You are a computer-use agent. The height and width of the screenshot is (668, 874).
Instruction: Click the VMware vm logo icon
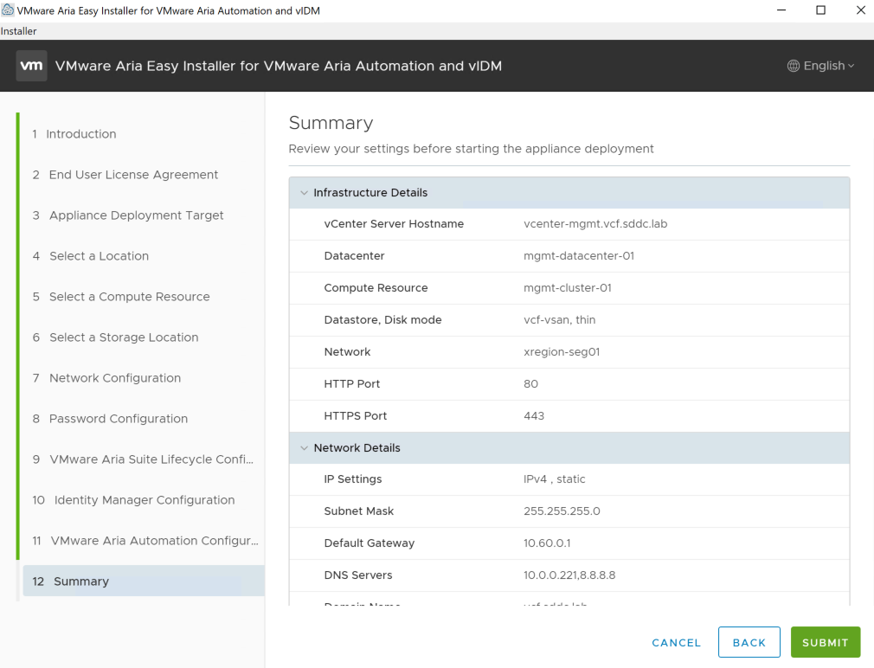(31, 66)
